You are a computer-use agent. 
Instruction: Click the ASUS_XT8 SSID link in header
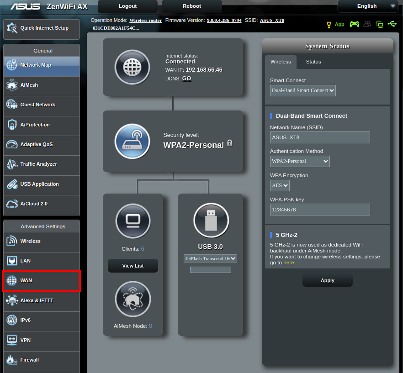(272, 20)
